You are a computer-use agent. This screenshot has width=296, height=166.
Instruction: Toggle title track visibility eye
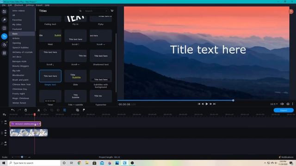tap(6, 121)
